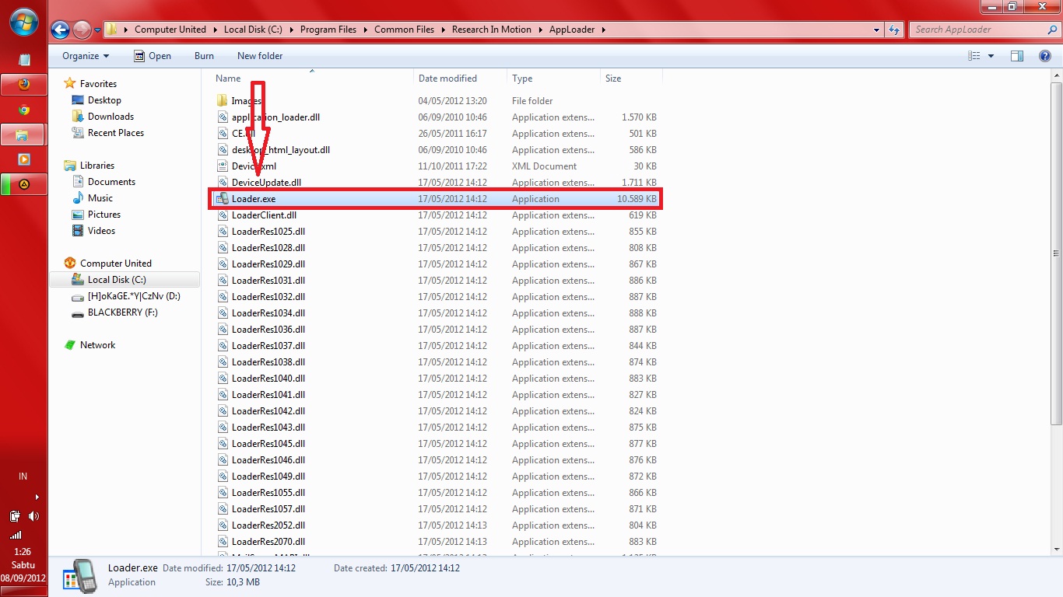Click the vertical scrollbar thumb

coord(1056,253)
